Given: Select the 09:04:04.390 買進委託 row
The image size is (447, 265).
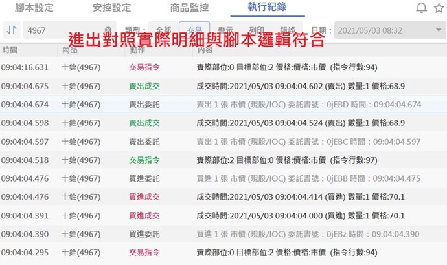Looking at the screenshot, I should click(x=223, y=234).
